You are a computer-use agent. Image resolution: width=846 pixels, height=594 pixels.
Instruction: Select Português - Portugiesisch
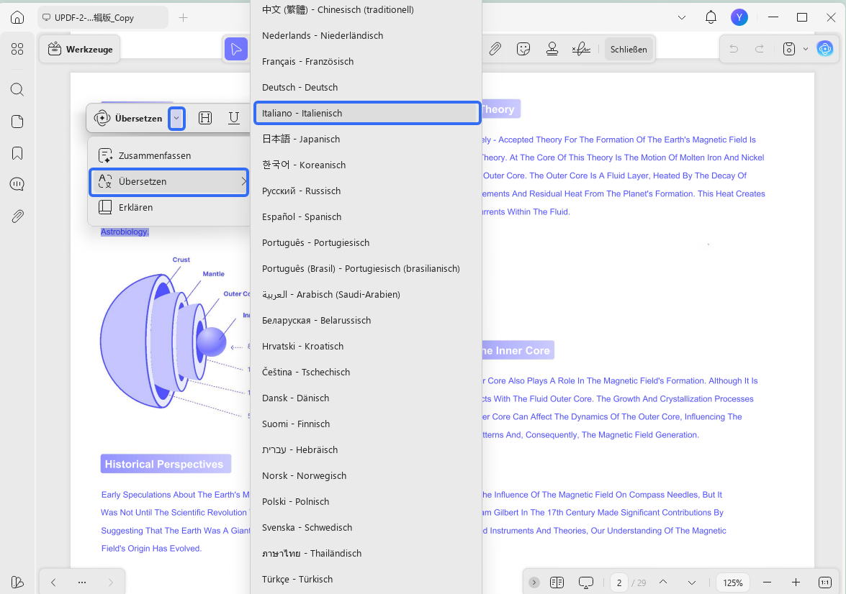(x=366, y=242)
